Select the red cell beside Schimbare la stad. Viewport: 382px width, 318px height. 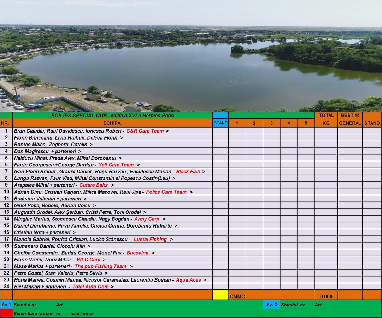point(6,313)
